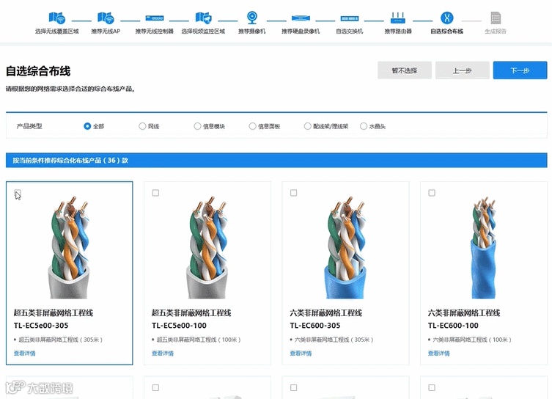The width and height of the screenshot is (552, 399).
Task: Click the 推荐路由器 step label
Action: (398, 32)
